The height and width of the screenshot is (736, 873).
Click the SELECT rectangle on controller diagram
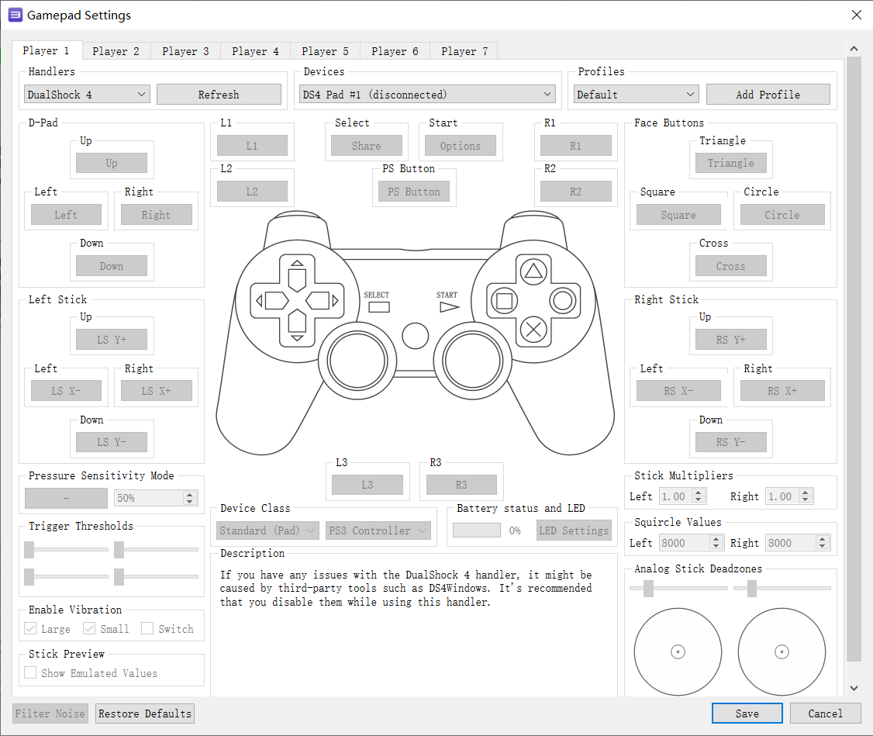pyautogui.click(x=378, y=307)
